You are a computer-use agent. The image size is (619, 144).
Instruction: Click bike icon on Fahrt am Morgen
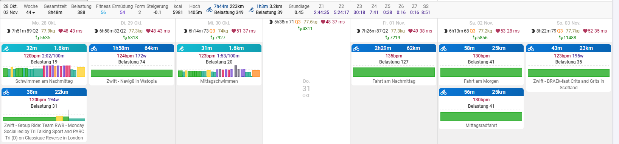(443, 48)
